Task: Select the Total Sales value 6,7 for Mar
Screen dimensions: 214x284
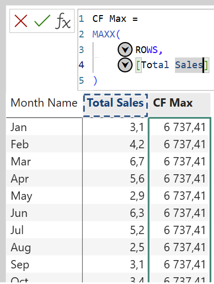Action: tap(137, 162)
